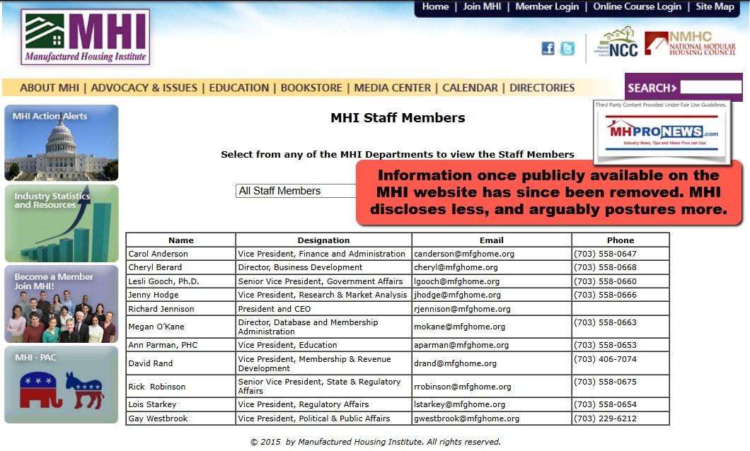Click email canderson@mfghome.org
Screen dimensions: 750x451
(x=464, y=254)
